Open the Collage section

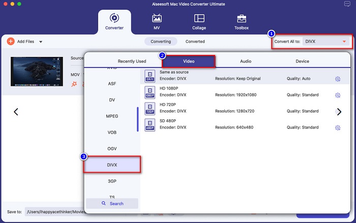tap(199, 21)
